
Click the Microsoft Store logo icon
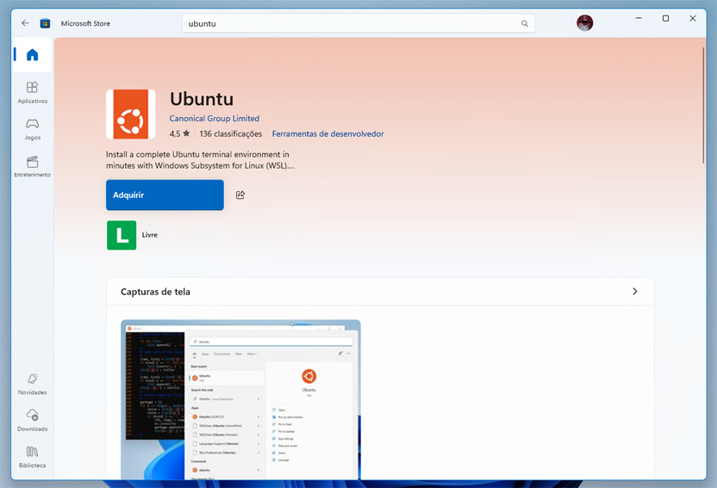pyautogui.click(x=45, y=23)
